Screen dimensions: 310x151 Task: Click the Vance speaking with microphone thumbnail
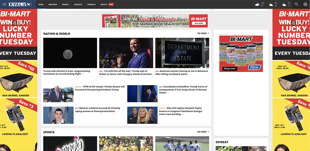coord(126,53)
